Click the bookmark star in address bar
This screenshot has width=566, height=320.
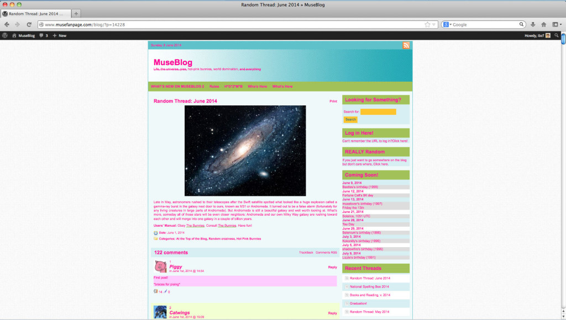(x=427, y=24)
